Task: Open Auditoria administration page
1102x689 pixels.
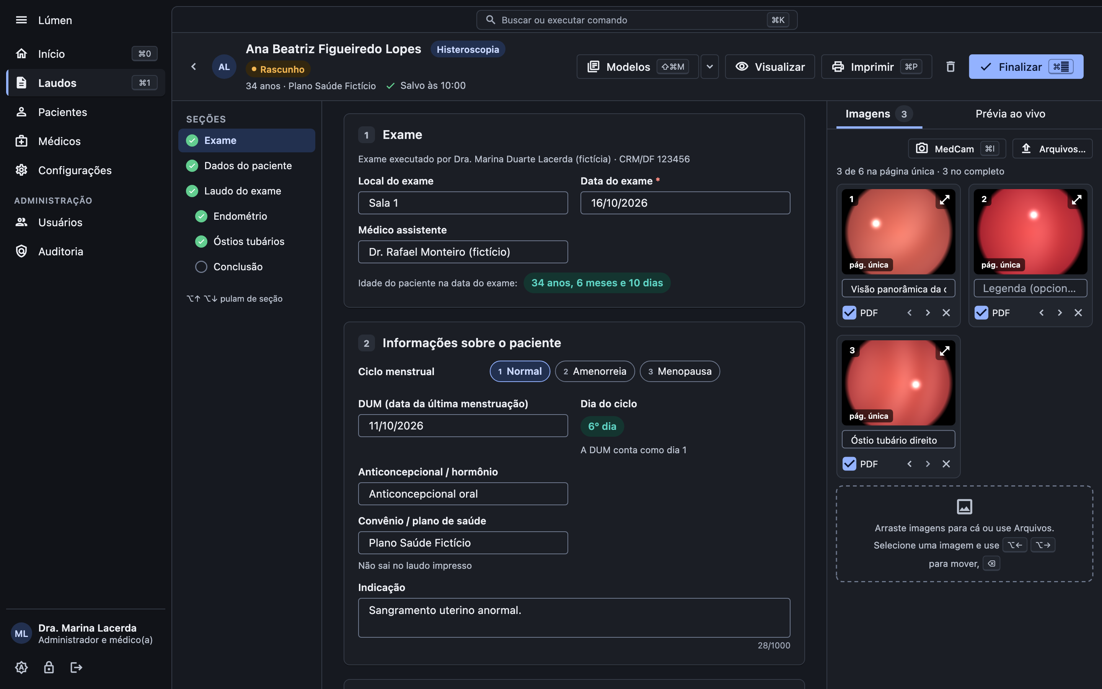Action: pos(86,251)
